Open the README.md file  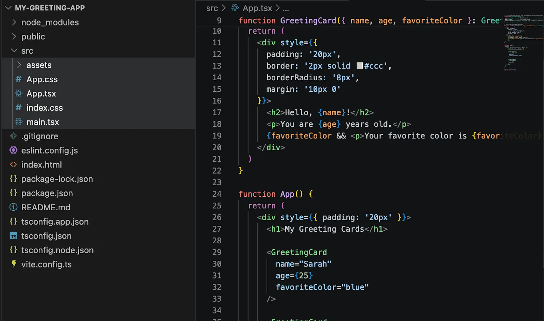46,207
